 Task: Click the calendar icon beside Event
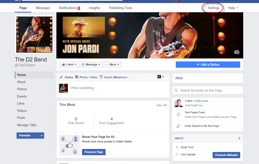101,77
